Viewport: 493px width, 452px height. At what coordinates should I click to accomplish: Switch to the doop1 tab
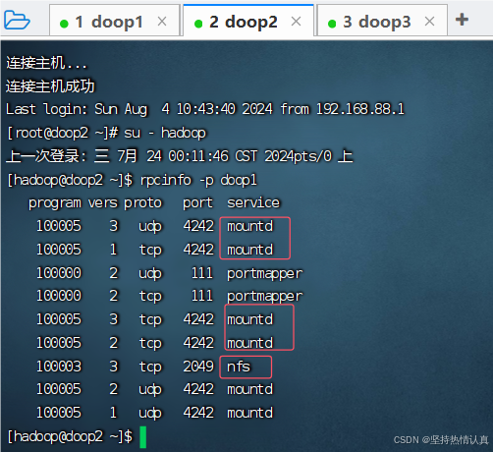pyautogui.click(x=115, y=21)
